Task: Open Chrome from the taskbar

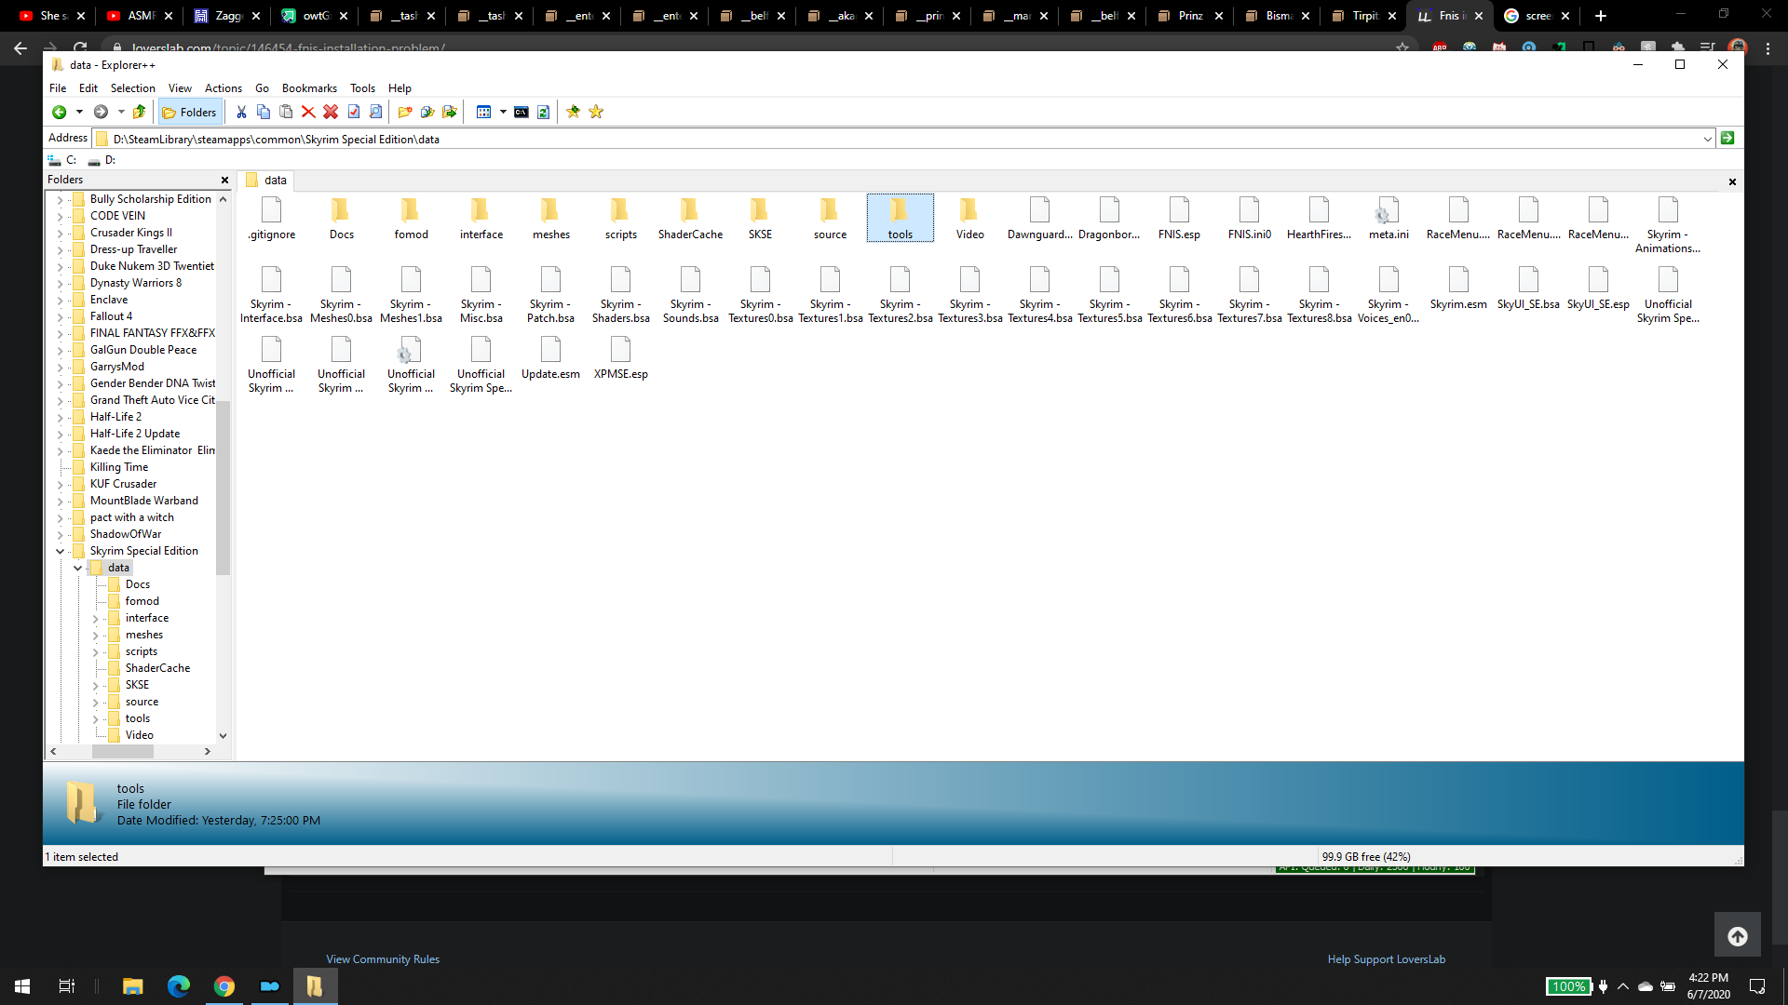Action: (x=223, y=986)
